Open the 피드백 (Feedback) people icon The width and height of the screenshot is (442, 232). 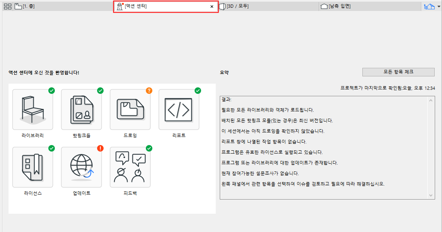(x=130, y=167)
